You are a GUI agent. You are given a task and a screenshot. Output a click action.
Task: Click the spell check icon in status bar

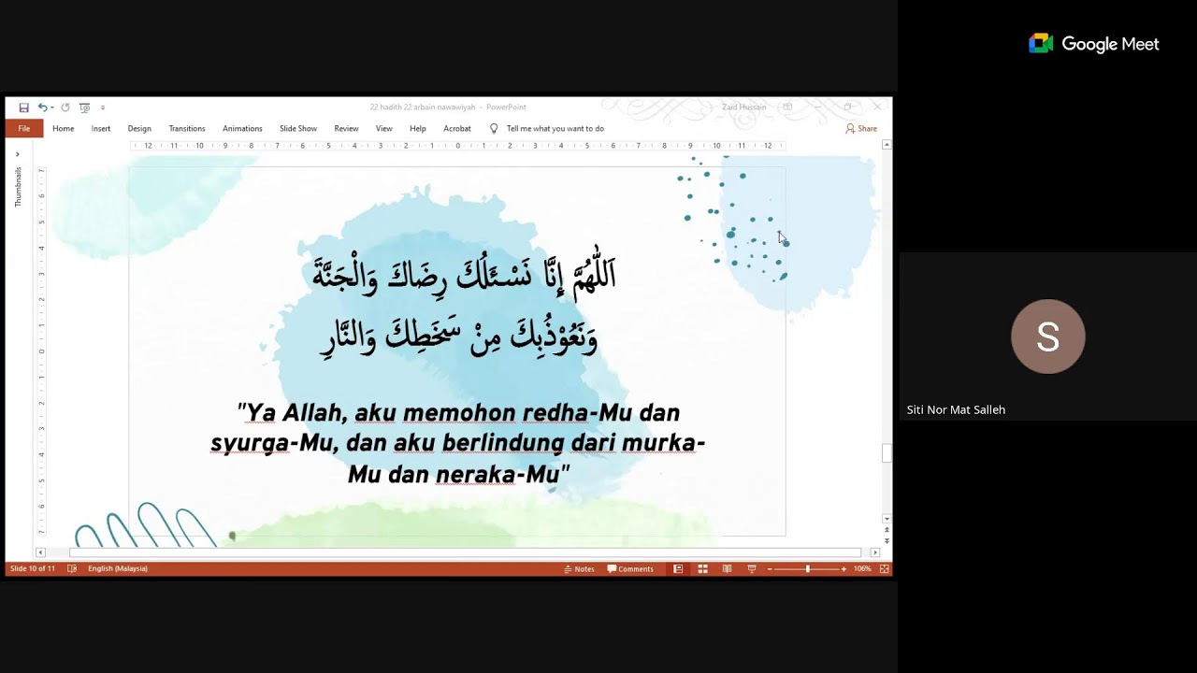(x=72, y=569)
